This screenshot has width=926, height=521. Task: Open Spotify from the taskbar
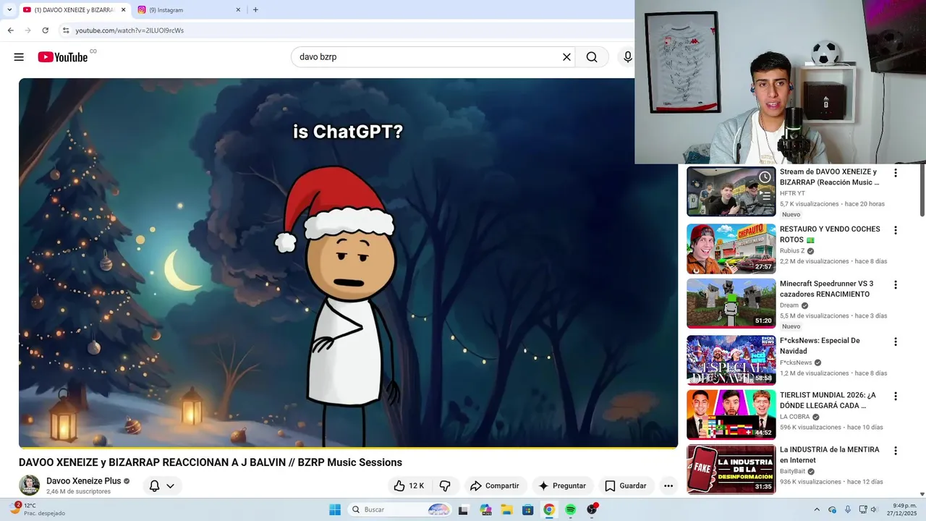pos(570,509)
